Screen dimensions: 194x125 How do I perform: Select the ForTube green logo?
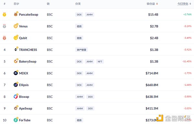click(x=16, y=120)
